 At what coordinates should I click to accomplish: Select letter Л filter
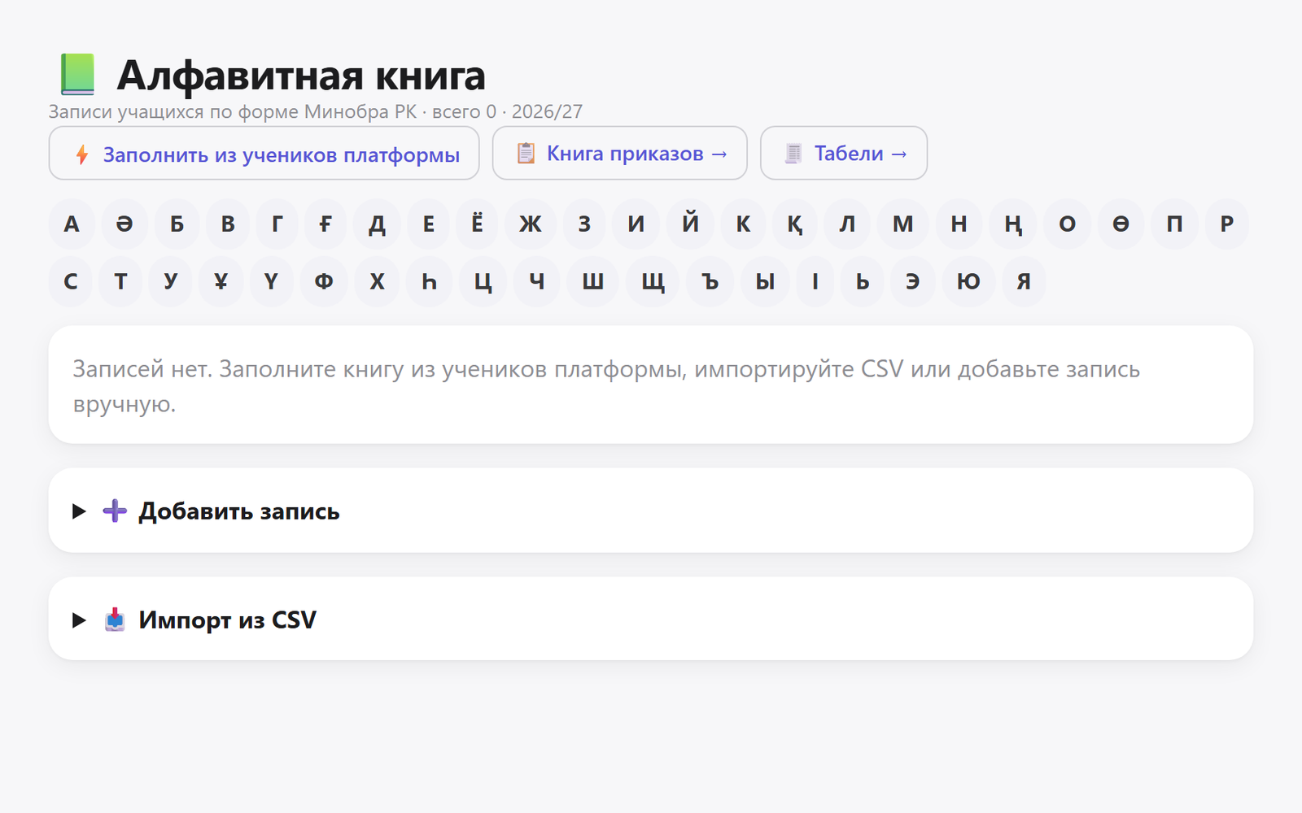[x=847, y=224]
